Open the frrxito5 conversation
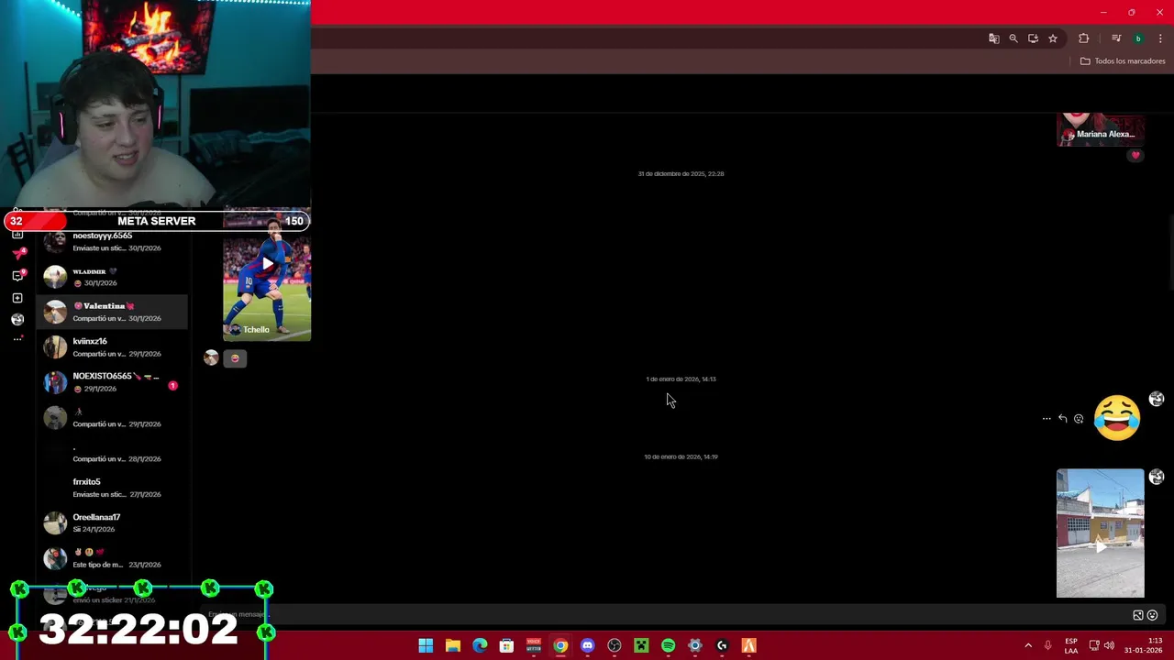Image resolution: width=1174 pixels, height=660 pixels. pos(112,488)
